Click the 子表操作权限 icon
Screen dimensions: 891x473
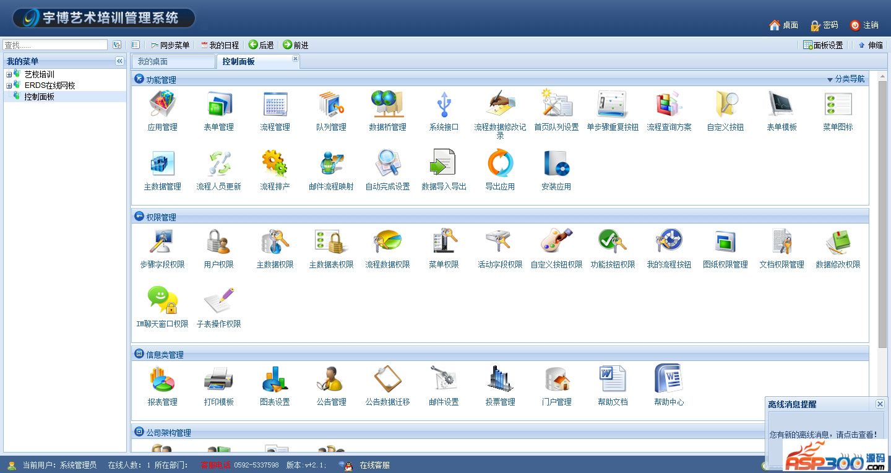point(219,301)
